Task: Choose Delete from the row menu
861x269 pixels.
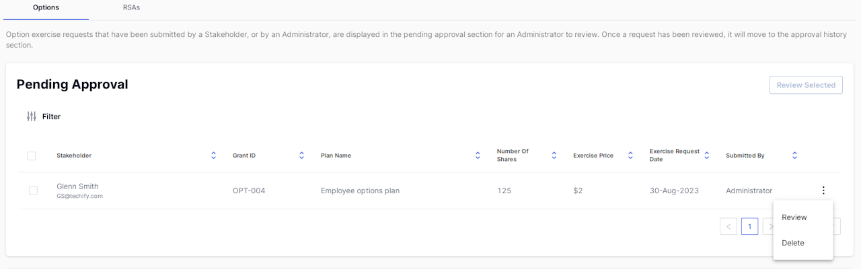Action: [793, 243]
